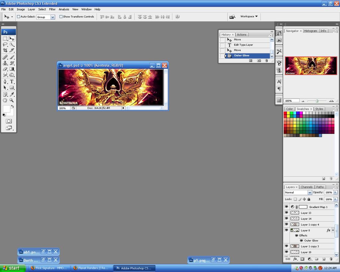The height and width of the screenshot is (272, 340).
Task: Switch to the Channels tab
Action: pos(306,187)
